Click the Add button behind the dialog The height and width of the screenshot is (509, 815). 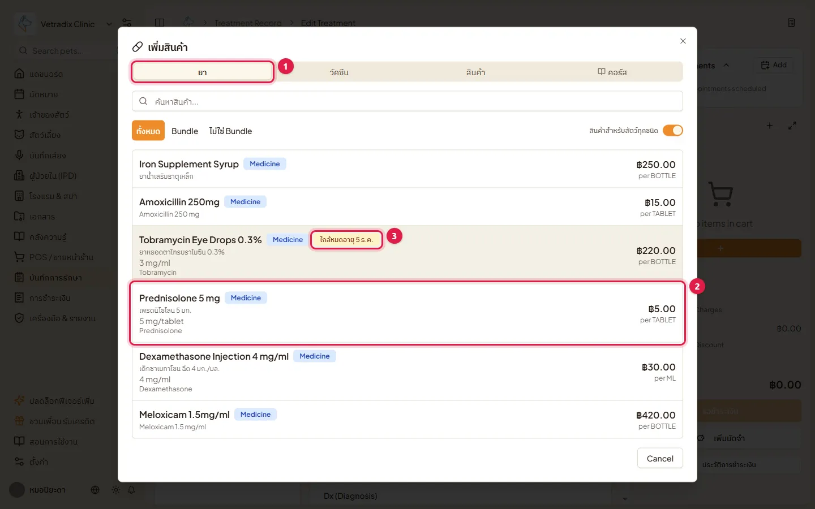point(774,65)
